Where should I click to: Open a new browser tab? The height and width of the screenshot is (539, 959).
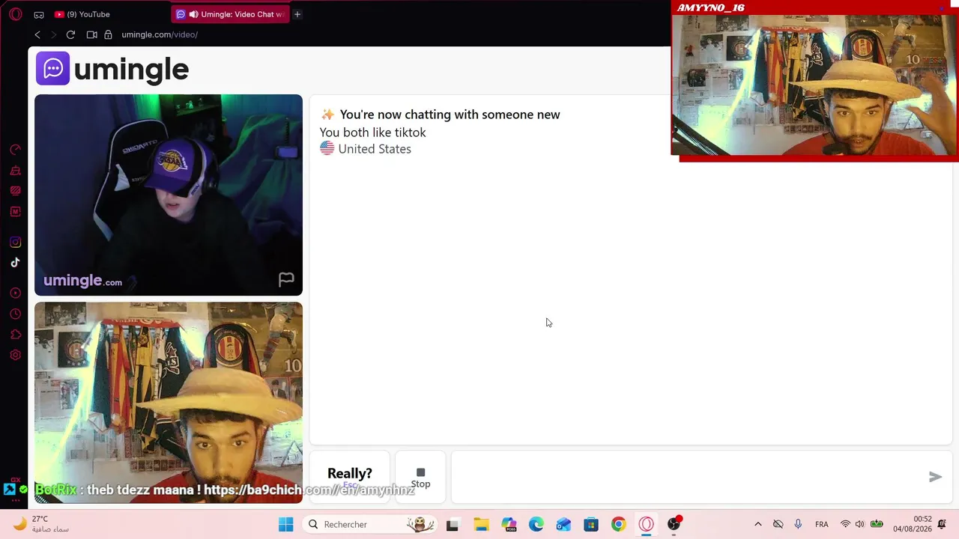pos(297,14)
